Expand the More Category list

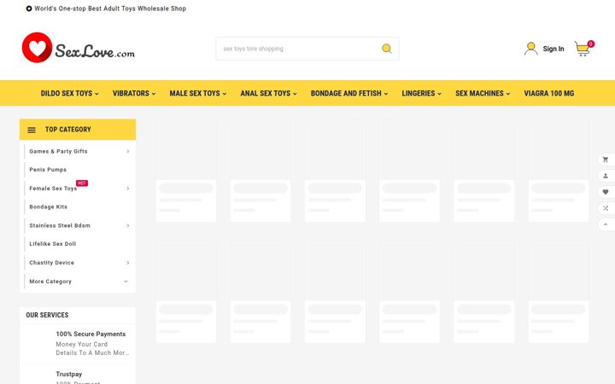pos(126,282)
